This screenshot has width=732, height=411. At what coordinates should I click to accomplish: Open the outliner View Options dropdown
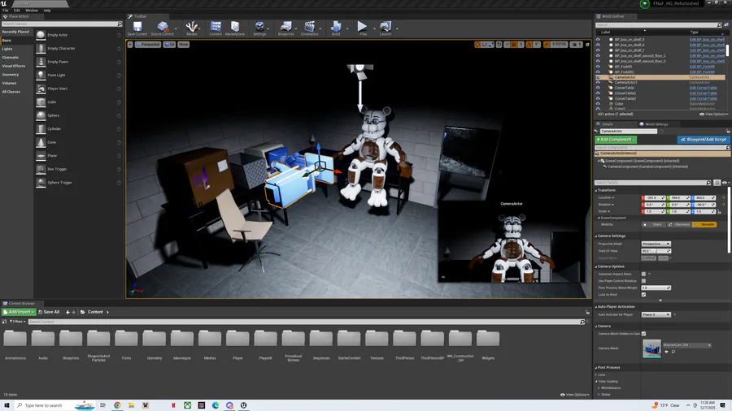coord(714,115)
